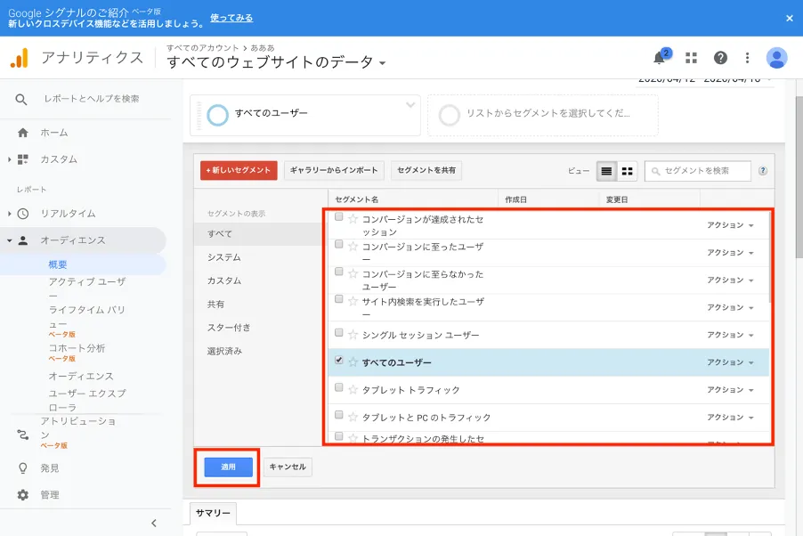Open the three-dot more options menu
Image resolution: width=803 pixels, height=536 pixels.
[747, 58]
